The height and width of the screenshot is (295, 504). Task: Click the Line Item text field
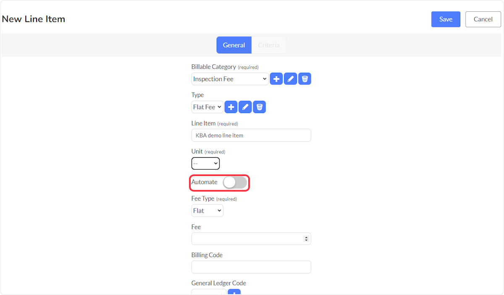[251, 135]
